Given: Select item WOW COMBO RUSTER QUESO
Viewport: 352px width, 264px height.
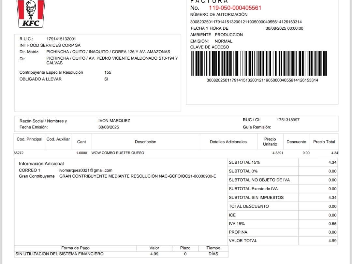Looking at the screenshot, I should [x=118, y=153].
